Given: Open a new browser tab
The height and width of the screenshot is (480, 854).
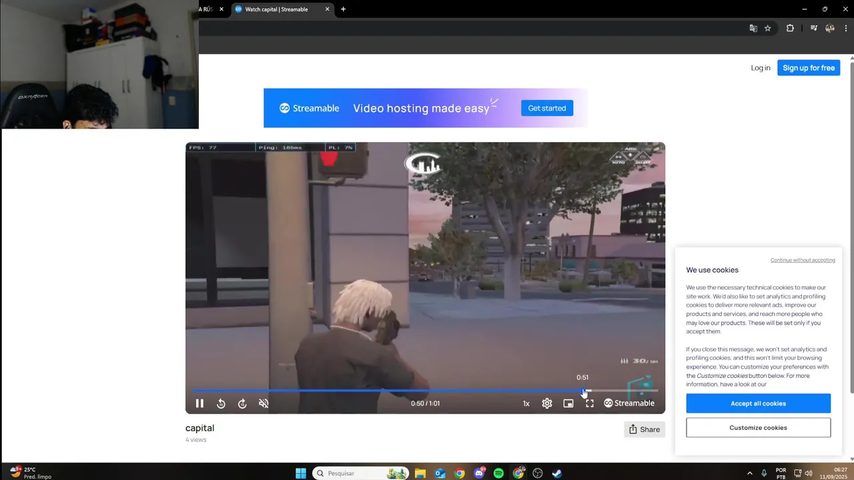Looking at the screenshot, I should (343, 9).
